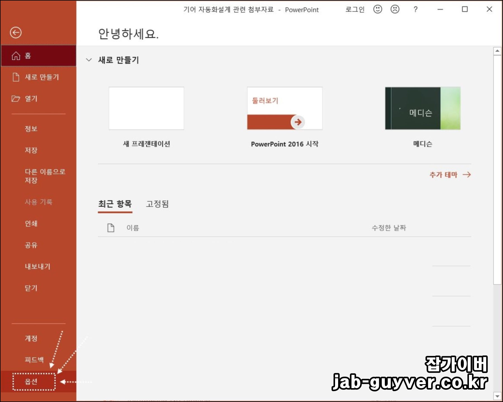
Task: Click 새로 만들기 label in sidebar
Action: (42, 77)
